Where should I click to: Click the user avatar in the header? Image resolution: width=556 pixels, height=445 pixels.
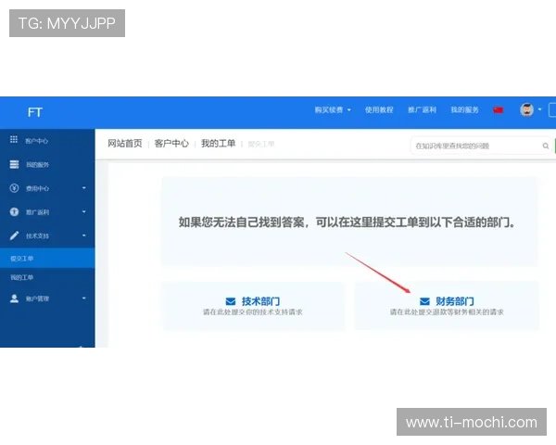(x=527, y=109)
